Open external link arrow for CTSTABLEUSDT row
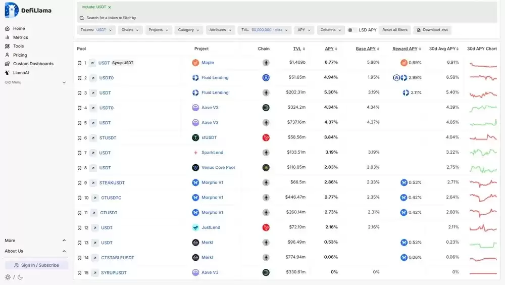This screenshot has height=285, width=505. pos(95,258)
